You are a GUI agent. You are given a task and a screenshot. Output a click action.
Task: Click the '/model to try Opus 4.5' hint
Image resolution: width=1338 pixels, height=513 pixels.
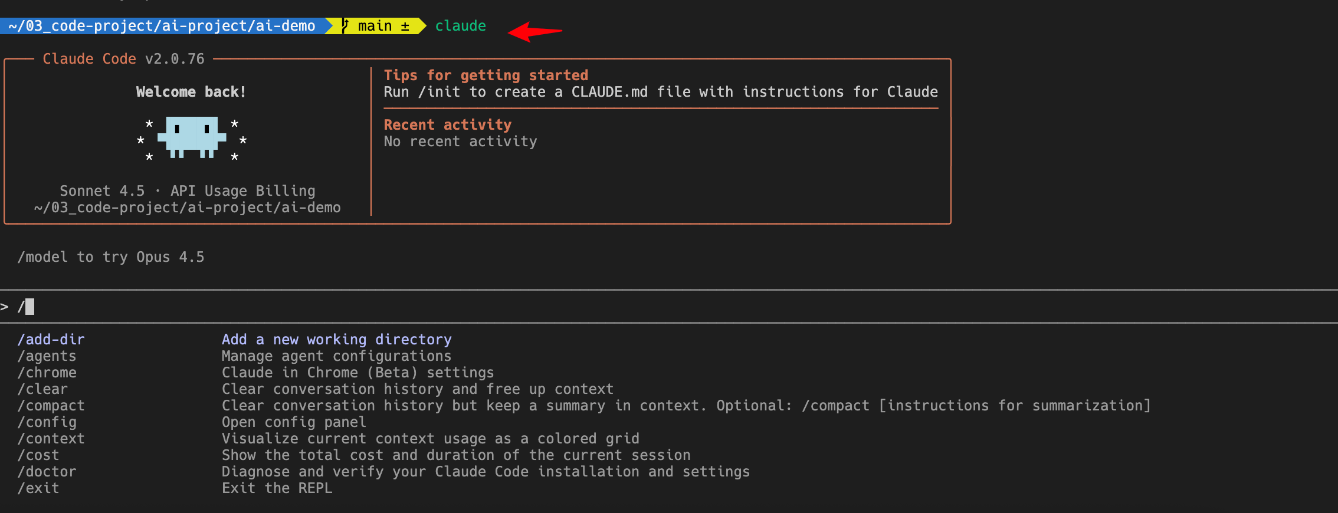click(111, 257)
